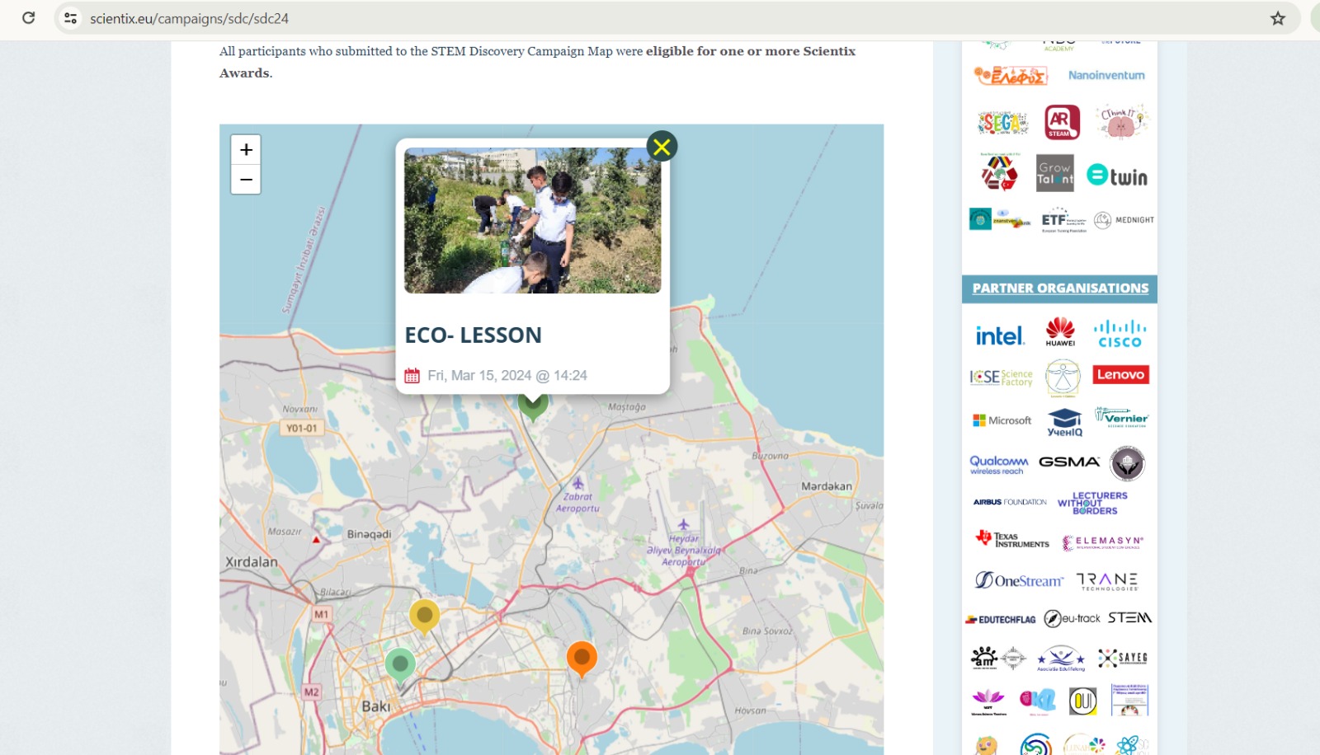This screenshot has width=1320, height=755.
Task: Click the Vitruvian man circular logo
Action: (1063, 378)
